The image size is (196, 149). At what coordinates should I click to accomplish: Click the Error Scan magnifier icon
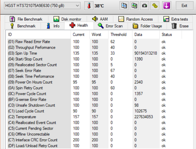tap(101, 26)
